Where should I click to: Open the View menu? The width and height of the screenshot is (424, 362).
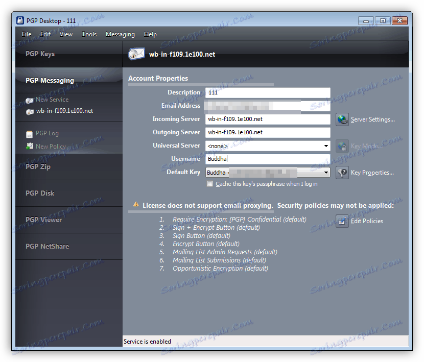[x=66, y=34]
